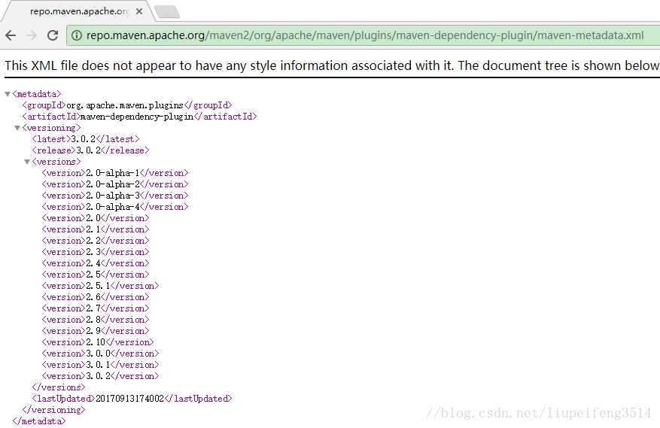Collapse the versions node
Viewport: 660px width, 428px height.
tap(27, 162)
